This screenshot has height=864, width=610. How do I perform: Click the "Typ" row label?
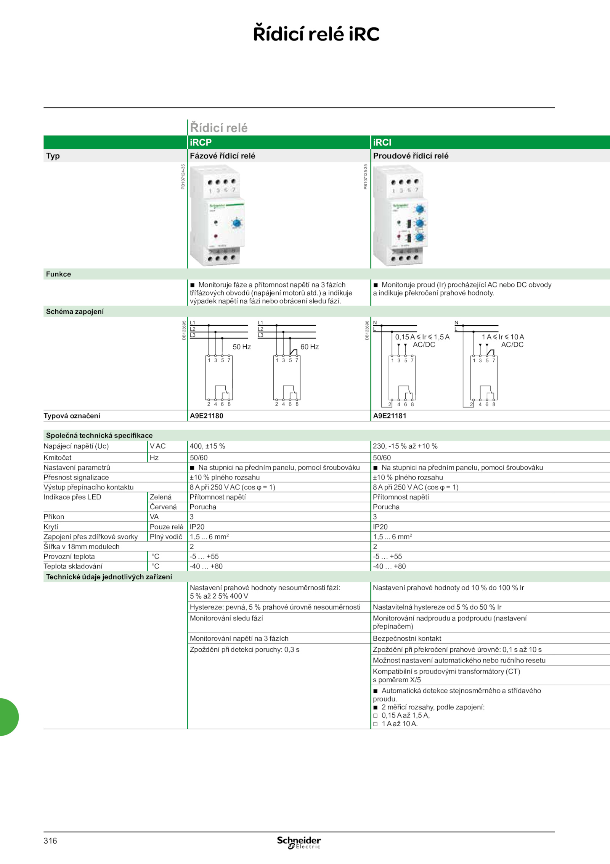tap(53, 156)
